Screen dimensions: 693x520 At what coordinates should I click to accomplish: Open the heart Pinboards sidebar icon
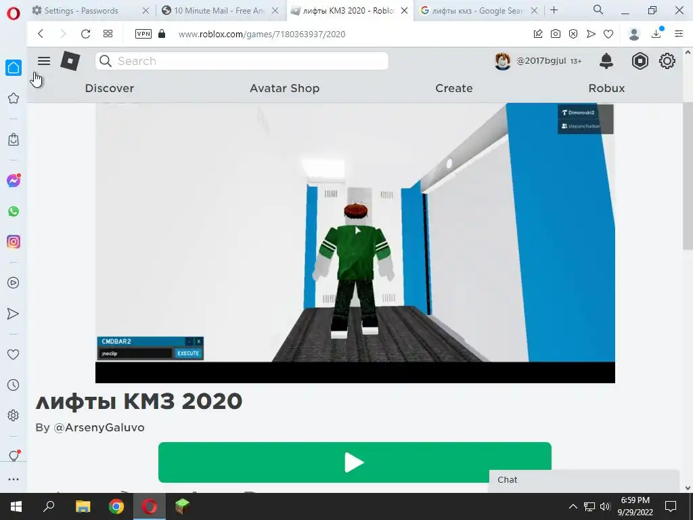[x=14, y=354]
